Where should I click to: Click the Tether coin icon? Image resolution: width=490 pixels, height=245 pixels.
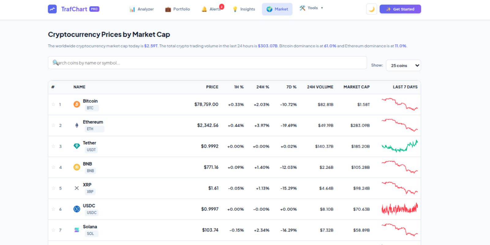[x=77, y=146]
